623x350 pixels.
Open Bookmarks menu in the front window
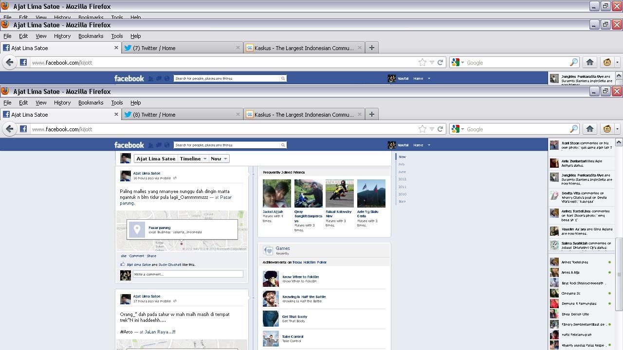click(x=91, y=103)
